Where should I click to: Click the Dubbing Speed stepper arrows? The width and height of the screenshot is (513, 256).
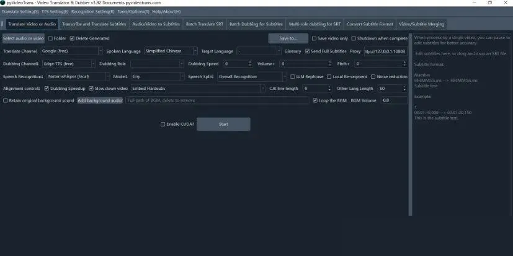click(x=250, y=64)
